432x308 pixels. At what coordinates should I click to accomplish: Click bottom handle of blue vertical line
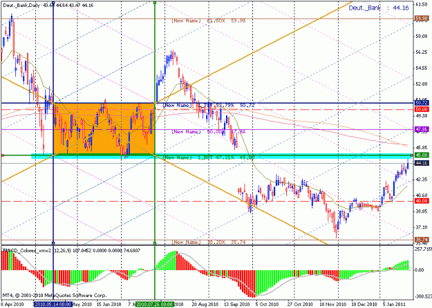pyautogui.click(x=53, y=243)
